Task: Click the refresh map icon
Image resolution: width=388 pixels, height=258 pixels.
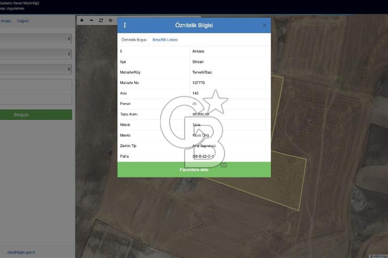Action: coord(101,20)
